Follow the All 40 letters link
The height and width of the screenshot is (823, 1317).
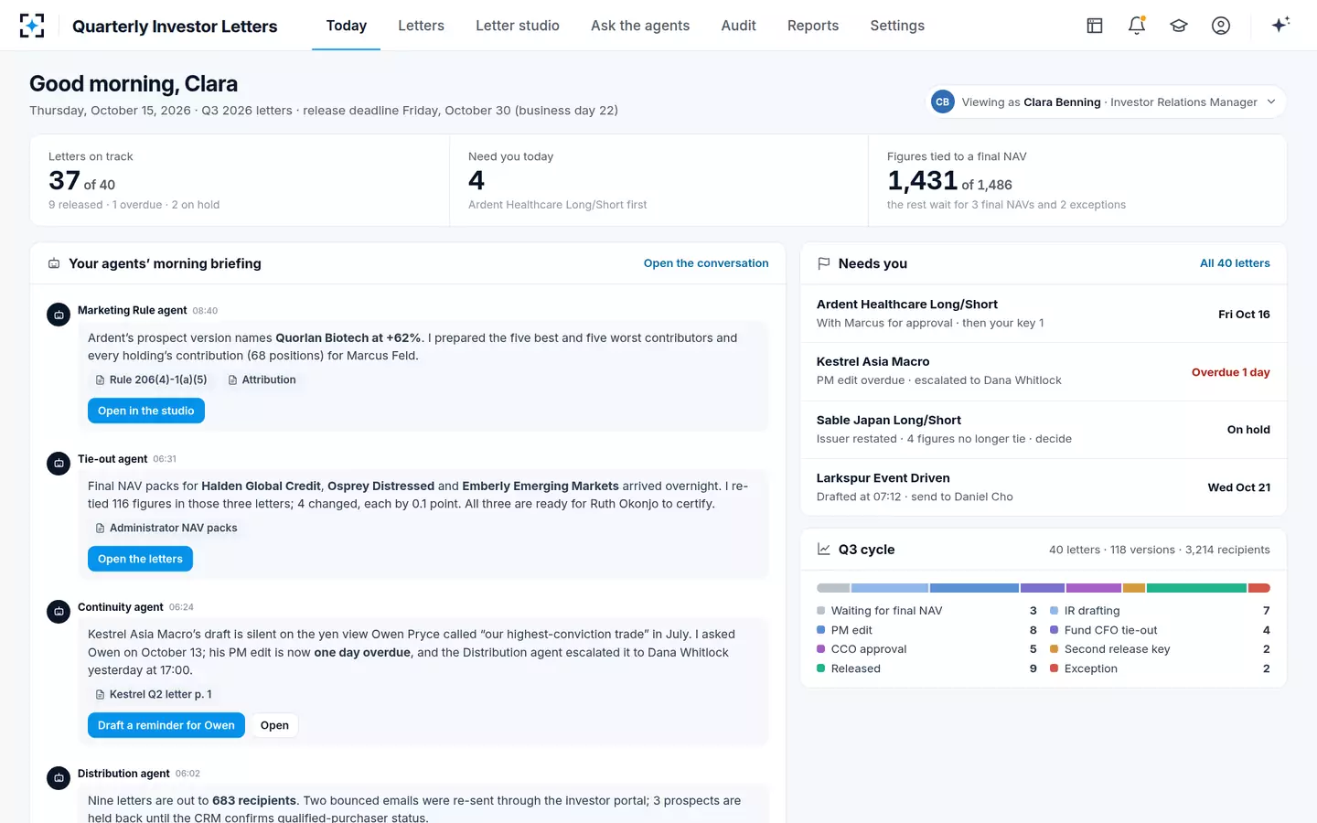click(x=1235, y=263)
